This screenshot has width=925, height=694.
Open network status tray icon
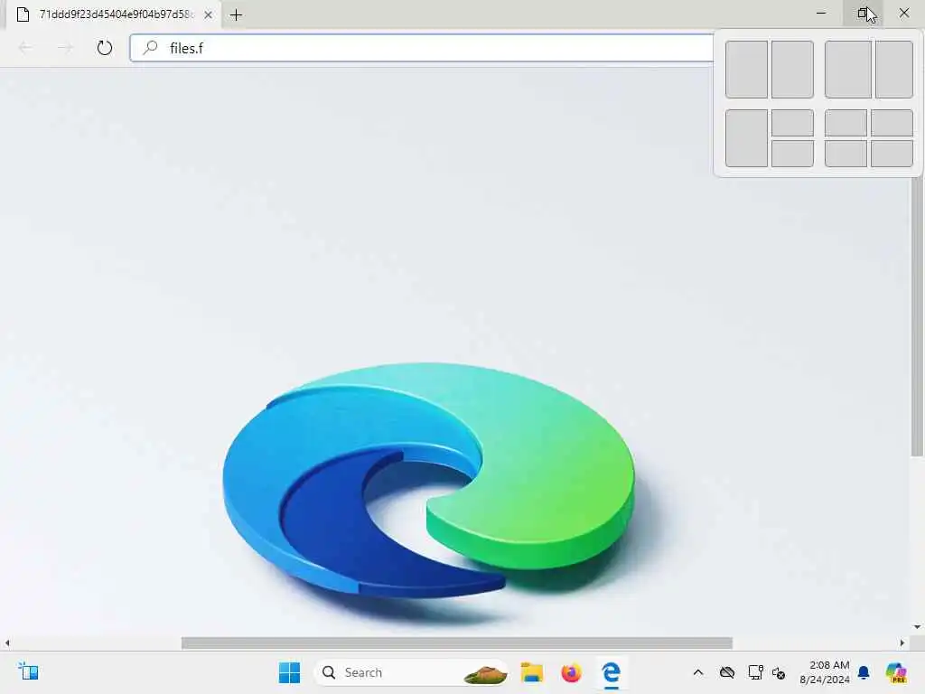(755, 672)
